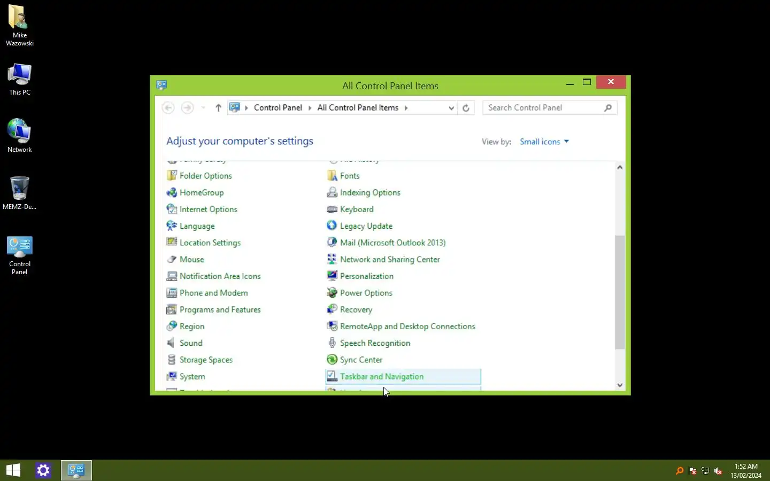Click the muted volume tray icon
This screenshot has height=481, width=770.
[718, 471]
